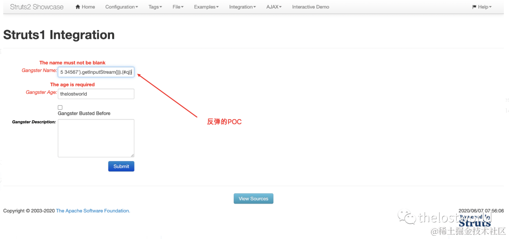Open the Integration dropdown menu
The width and height of the screenshot is (509, 239).
[242, 7]
